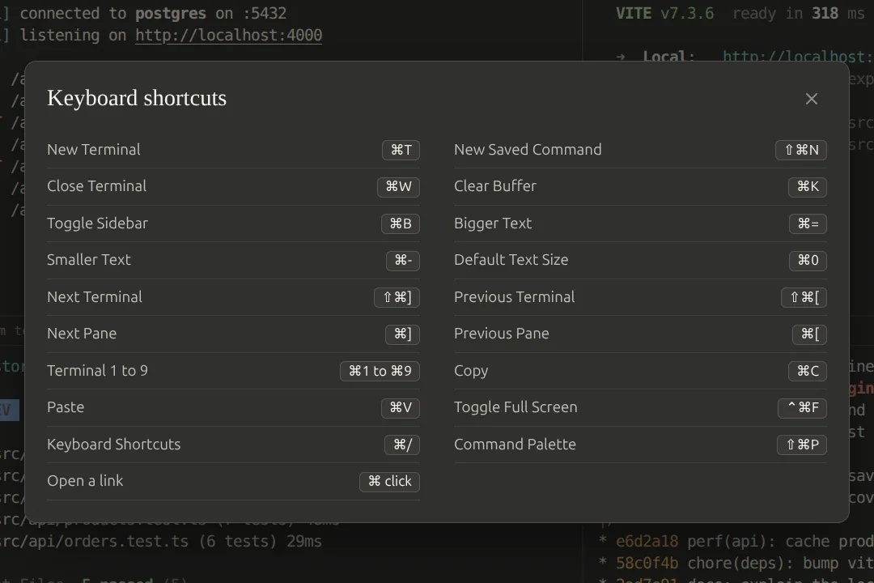Click the ⇧⌘P badge for Command Palette
This screenshot has height=583, width=874.
(x=802, y=445)
